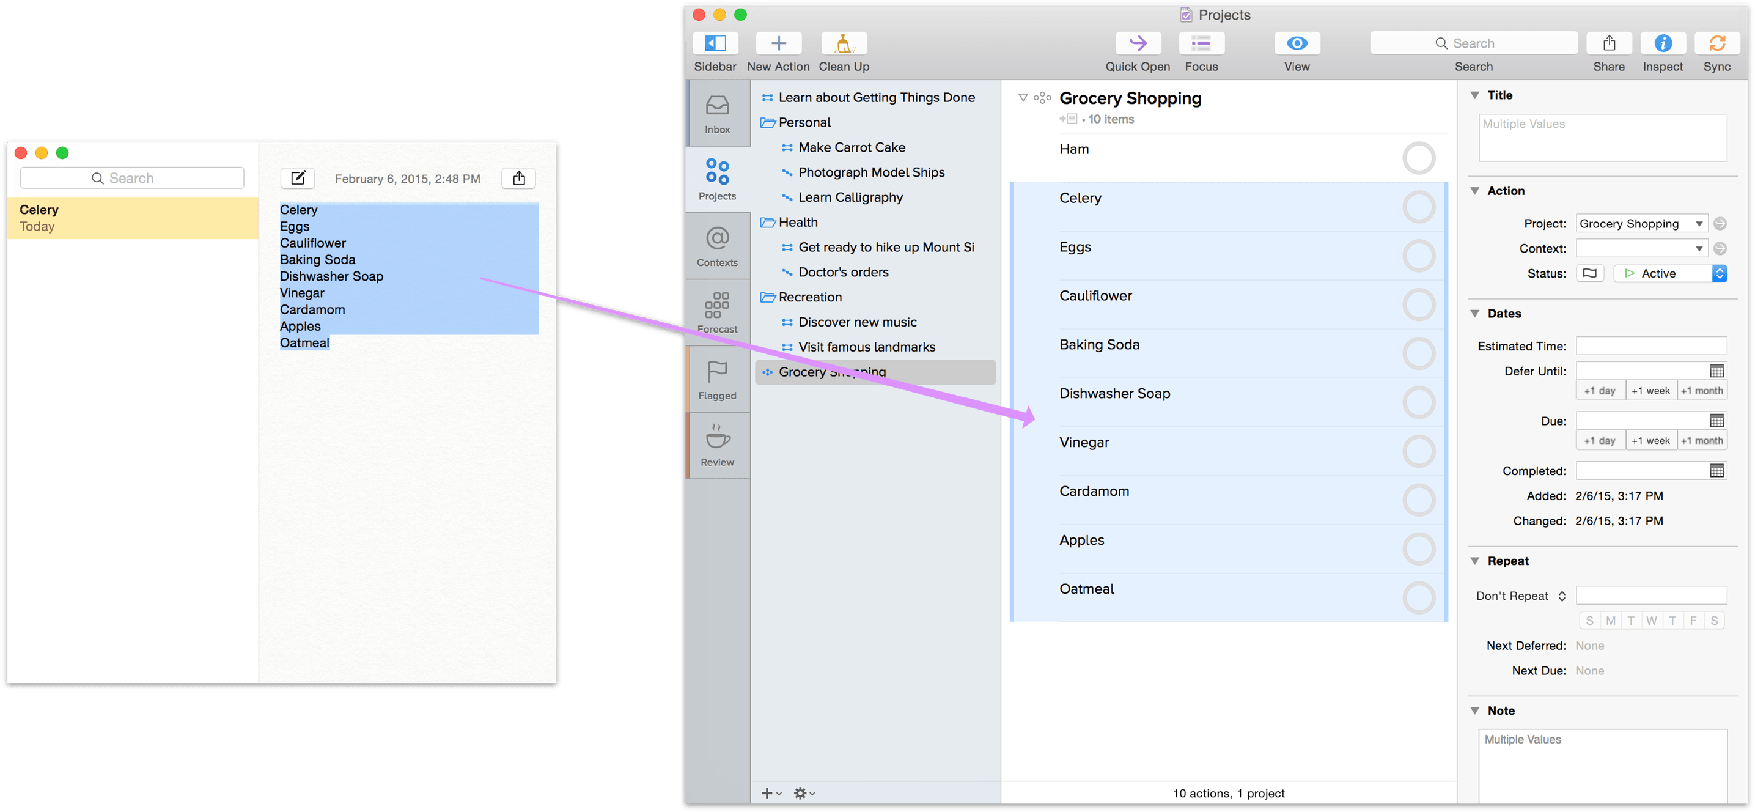Screen dimensions: 1755x812
Task: Click +1 month under Defer Until
Action: [x=1701, y=391]
